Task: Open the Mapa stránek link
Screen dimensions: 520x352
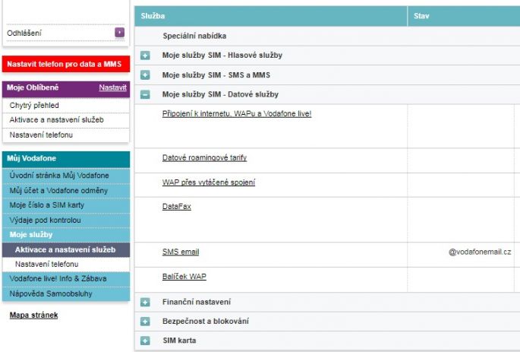Action: coord(34,316)
